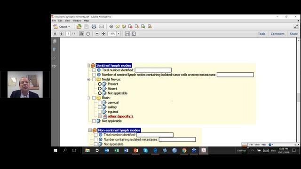The height and width of the screenshot is (169, 301).
Task: Click the vertical scrollbar thumb
Action: (x=299, y=97)
